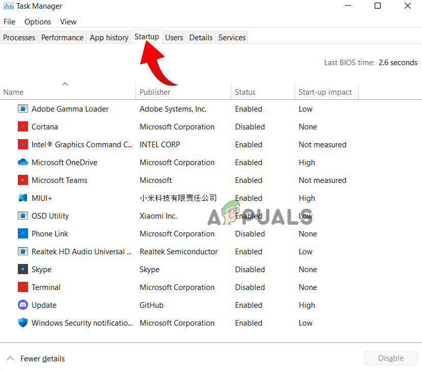
Task: Click the Task Manager title bar icon
Action: 8,6
